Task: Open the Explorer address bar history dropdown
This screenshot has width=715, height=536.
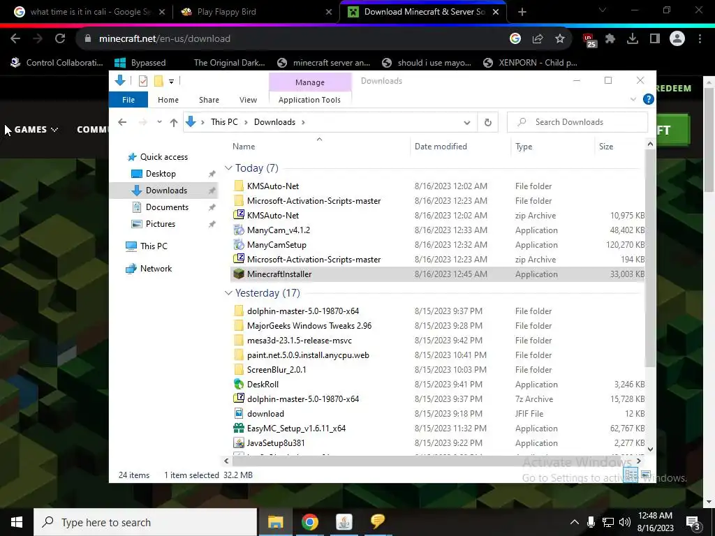Action: coord(466,123)
